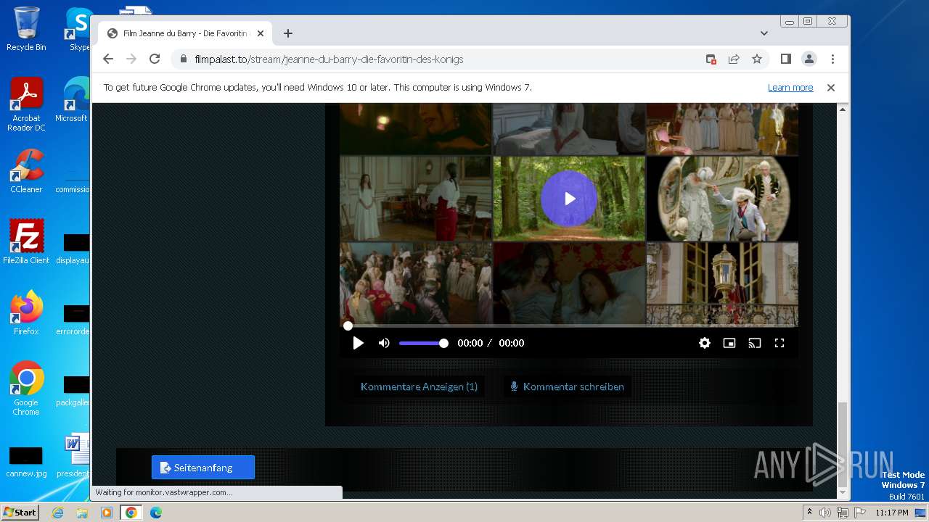
Task: Open Action Center flag icon
Action: (x=859, y=513)
